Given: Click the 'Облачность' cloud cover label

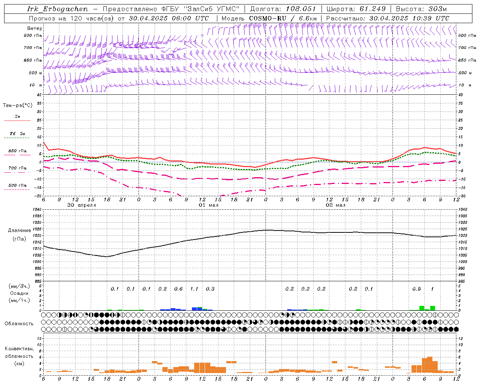Looking at the screenshot, I should click(19, 324).
